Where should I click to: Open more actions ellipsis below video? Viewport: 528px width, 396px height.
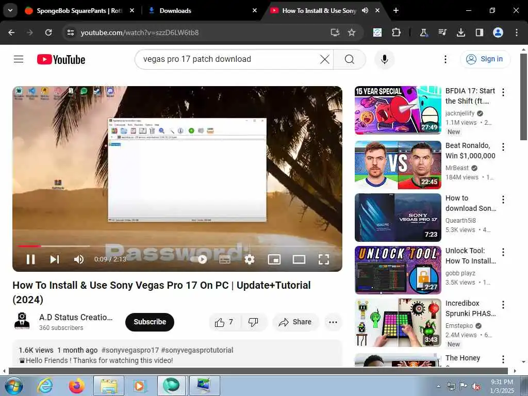[x=333, y=322]
